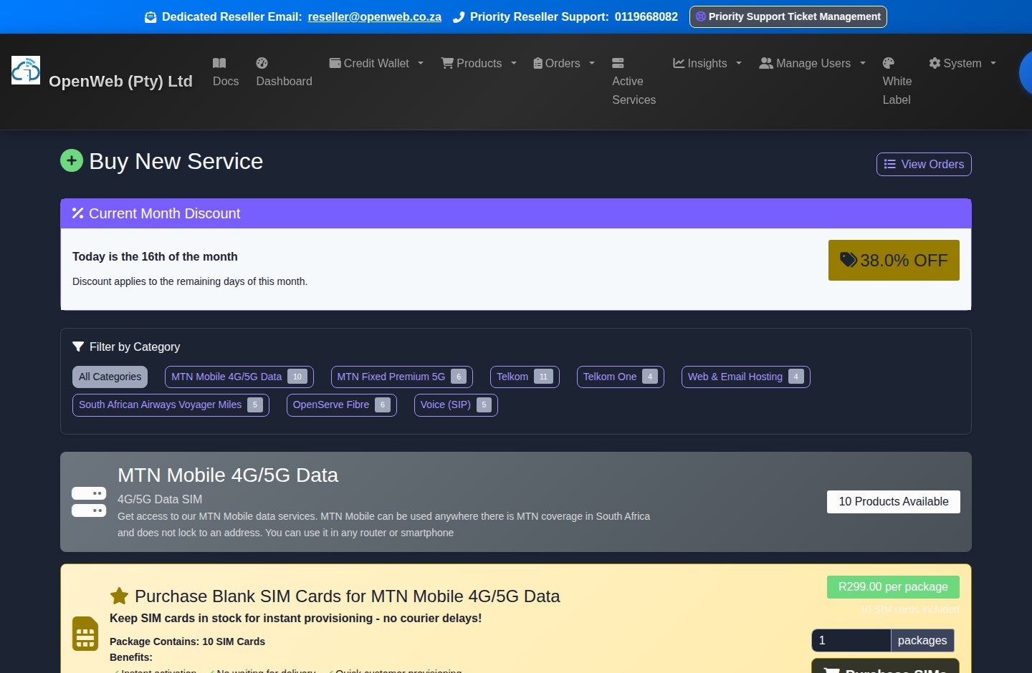The height and width of the screenshot is (673, 1032).
Task: Filter by Web & Email Hosting
Action: click(746, 377)
